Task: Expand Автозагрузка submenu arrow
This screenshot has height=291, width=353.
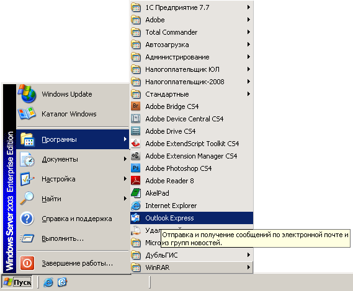Action: tap(249, 44)
